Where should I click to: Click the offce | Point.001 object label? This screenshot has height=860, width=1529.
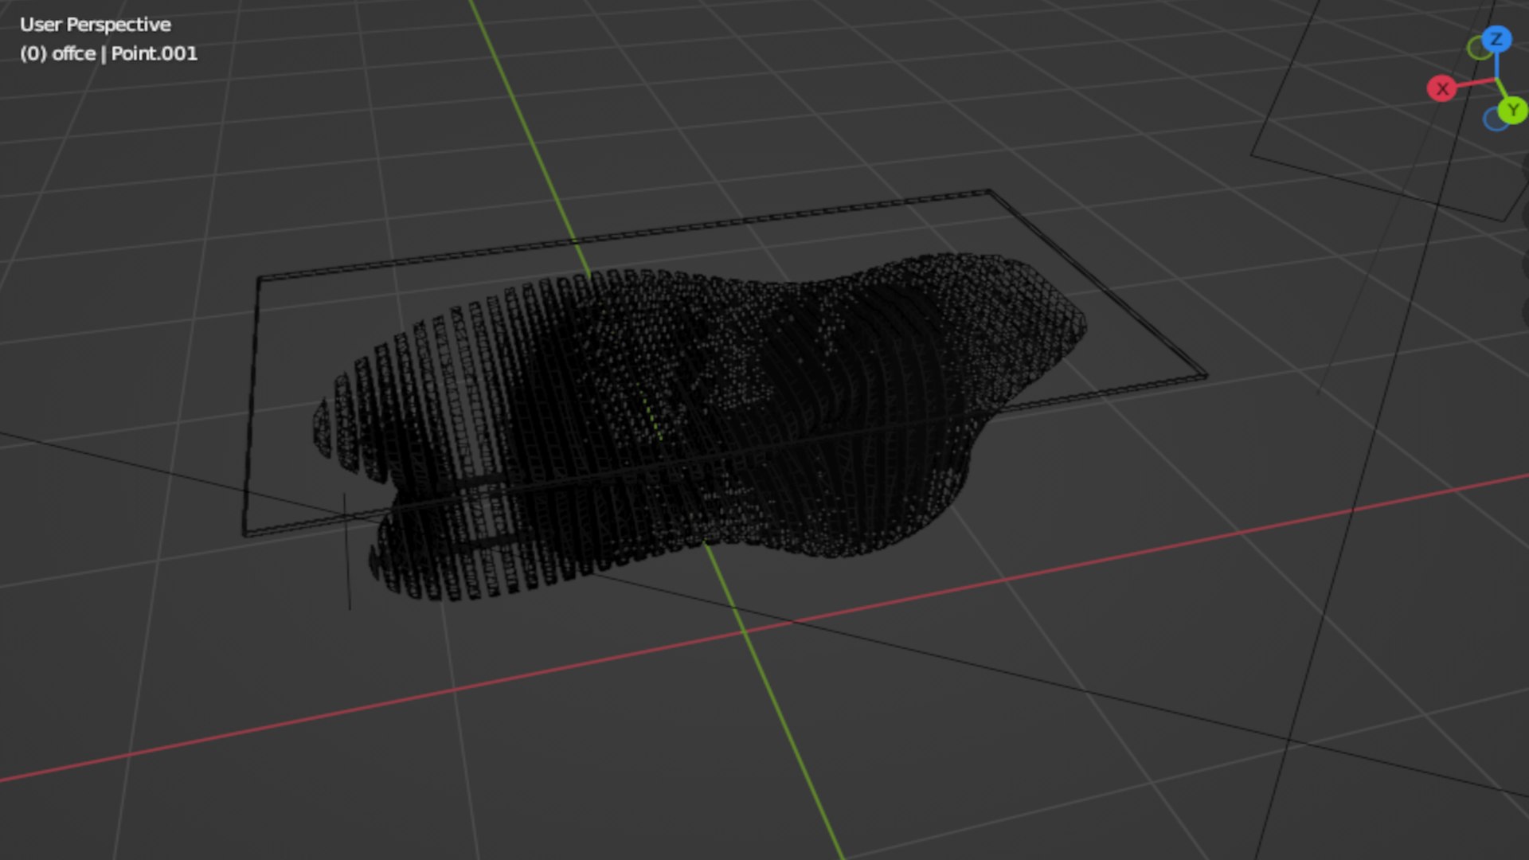point(108,53)
